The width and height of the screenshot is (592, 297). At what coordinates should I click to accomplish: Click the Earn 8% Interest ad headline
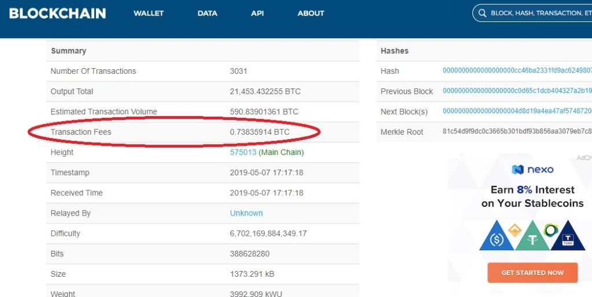(532, 196)
